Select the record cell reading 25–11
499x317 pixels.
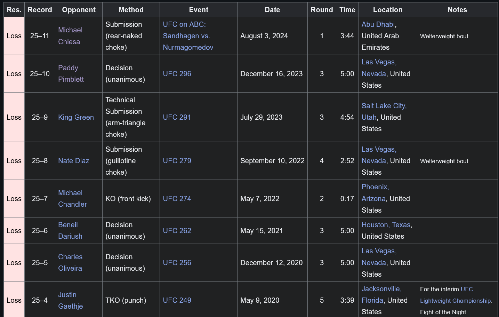pos(40,36)
